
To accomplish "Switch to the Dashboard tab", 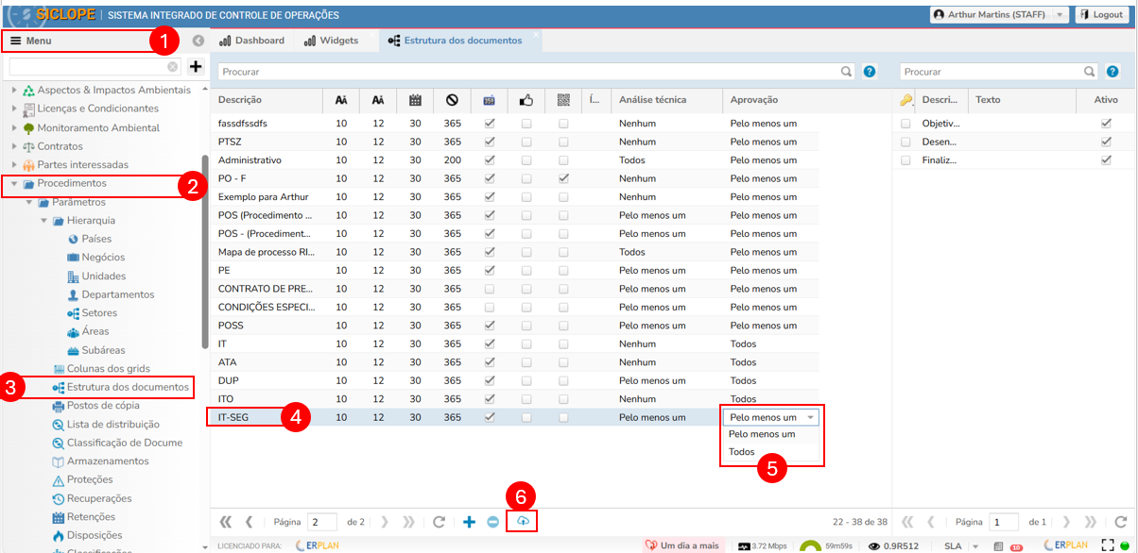I will pos(251,41).
